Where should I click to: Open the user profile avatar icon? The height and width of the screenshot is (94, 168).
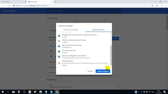[162, 6]
